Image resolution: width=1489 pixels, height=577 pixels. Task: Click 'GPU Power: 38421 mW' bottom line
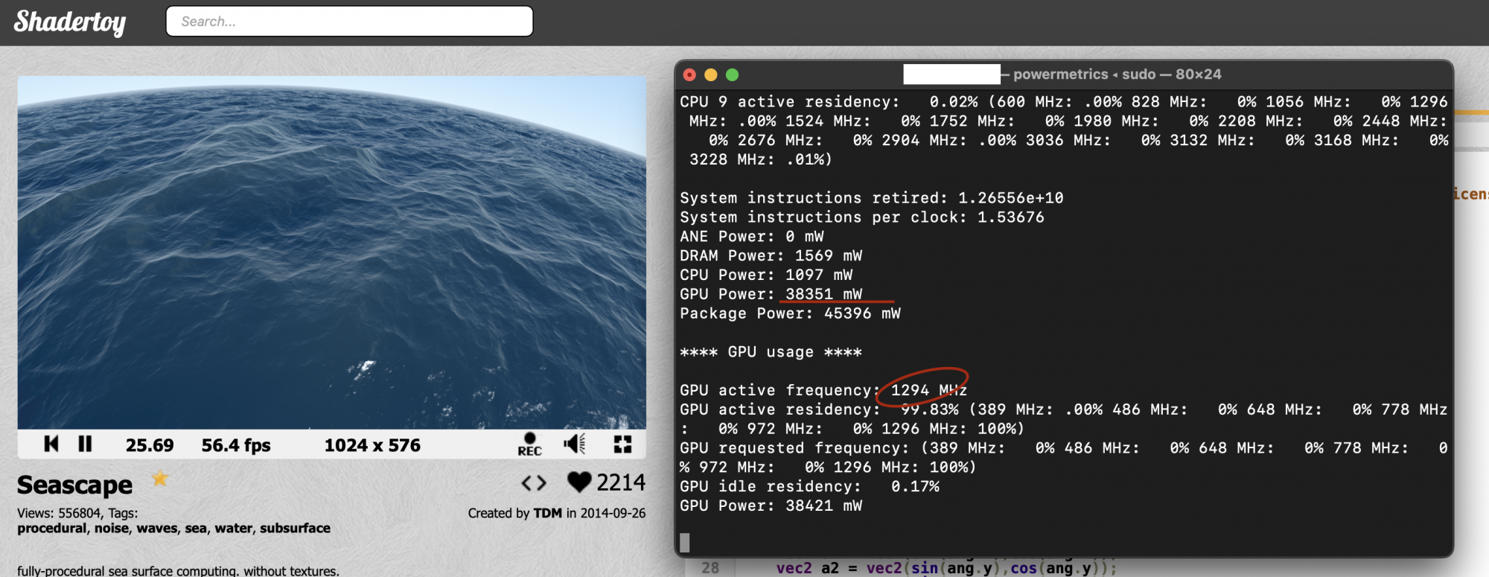pos(771,506)
